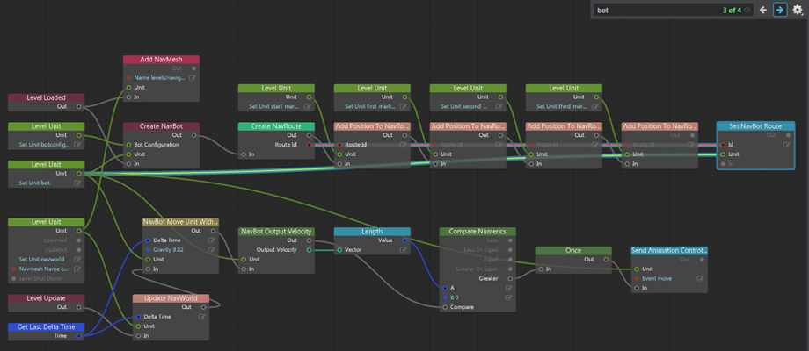The width and height of the screenshot is (809, 351).
Task: Click Greater output port on Compare Numerics
Action: tap(510, 278)
